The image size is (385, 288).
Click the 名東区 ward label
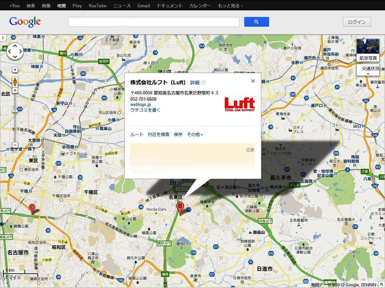click(x=176, y=197)
